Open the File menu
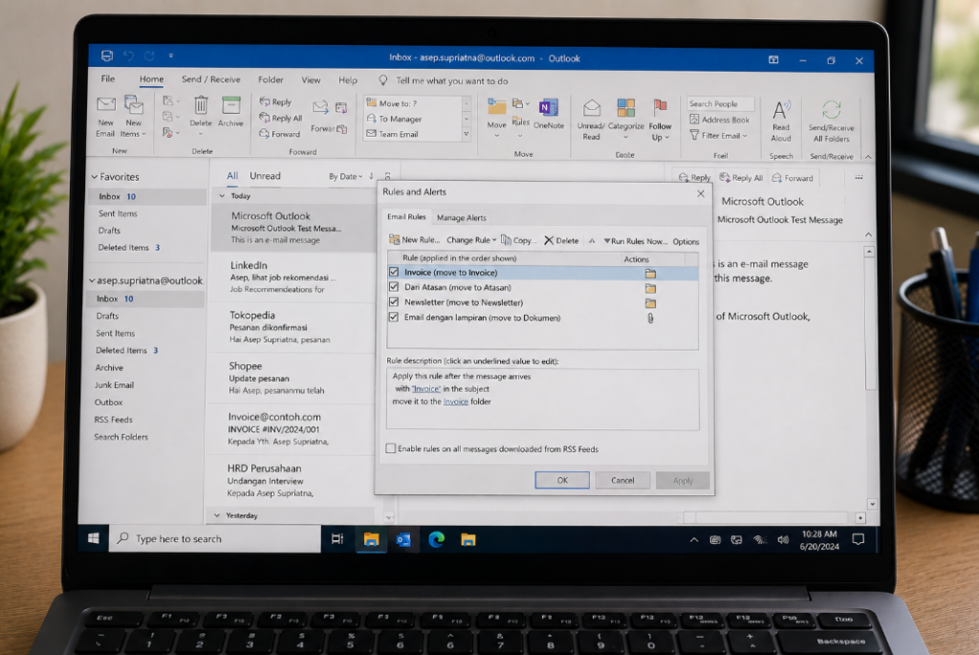979x655 pixels. [108, 78]
